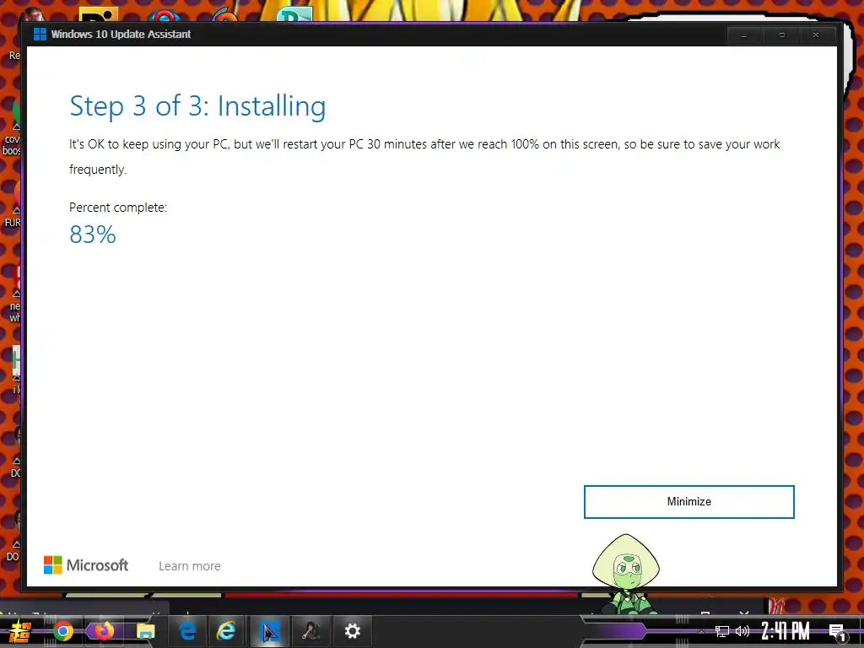This screenshot has width=864, height=648.
Task: Click the 2:41 PM taskbar clock
Action: [786, 631]
